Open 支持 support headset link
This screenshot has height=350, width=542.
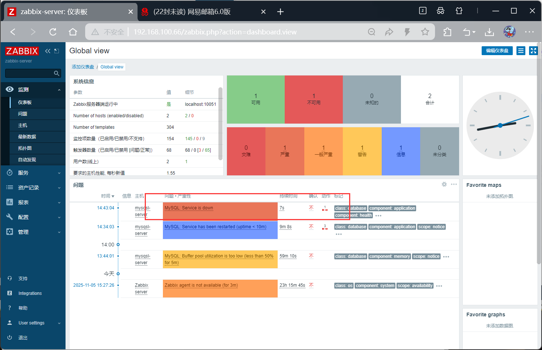click(22, 279)
